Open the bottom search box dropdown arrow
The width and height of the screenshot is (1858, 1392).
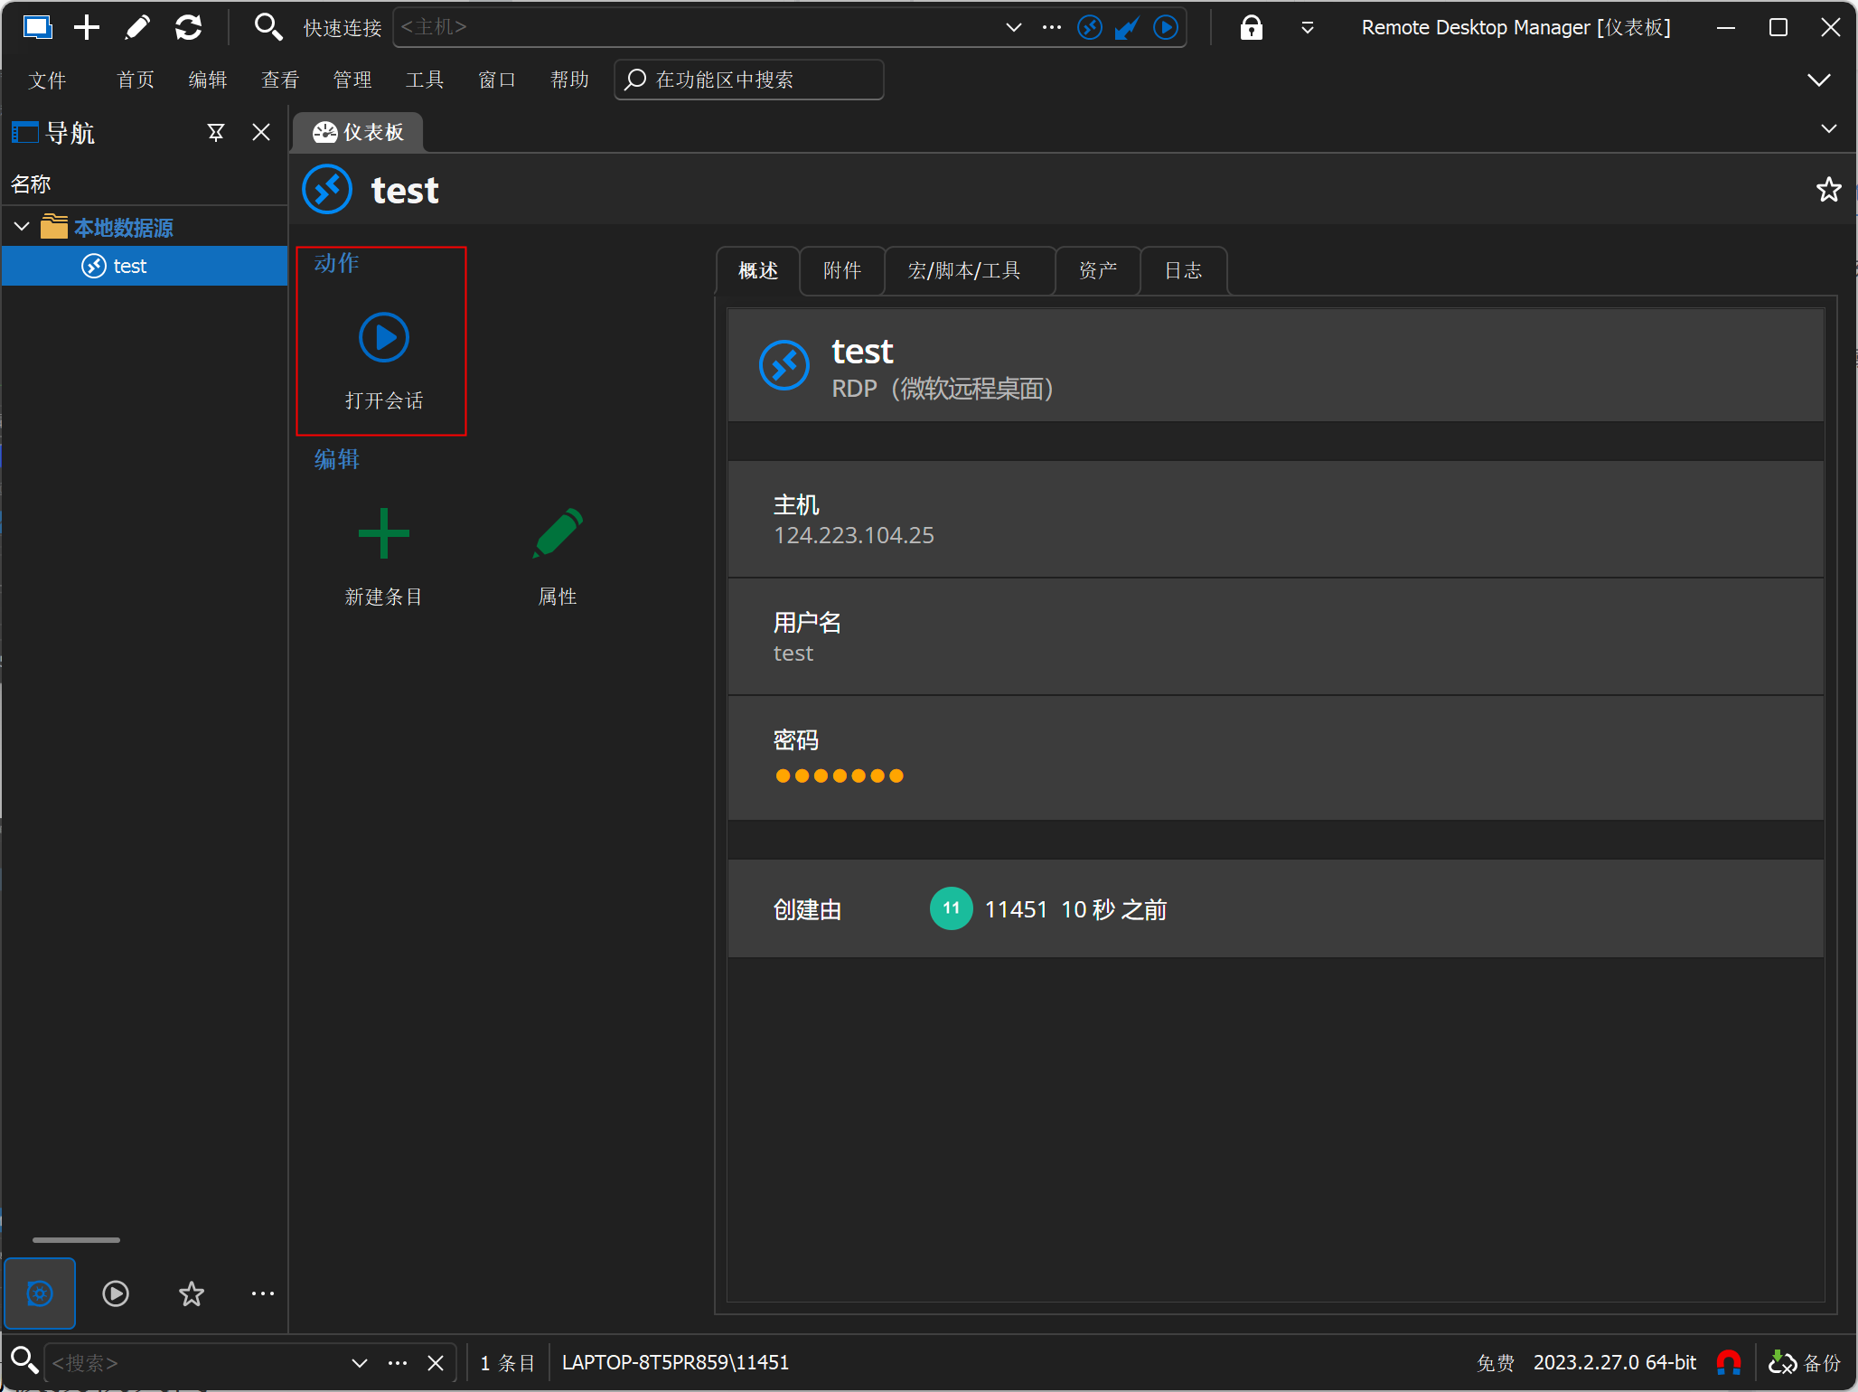(359, 1362)
